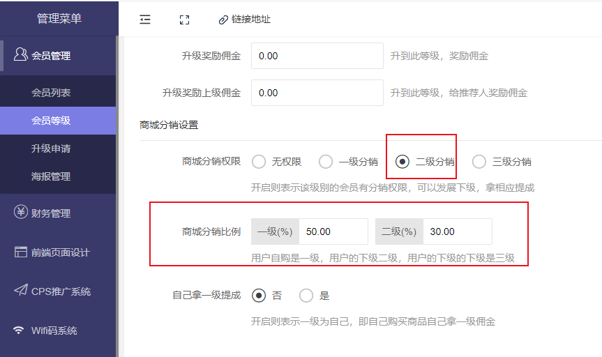The height and width of the screenshot is (357, 602).
Task: Click the 二级(%) ratio input
Action: click(x=458, y=231)
